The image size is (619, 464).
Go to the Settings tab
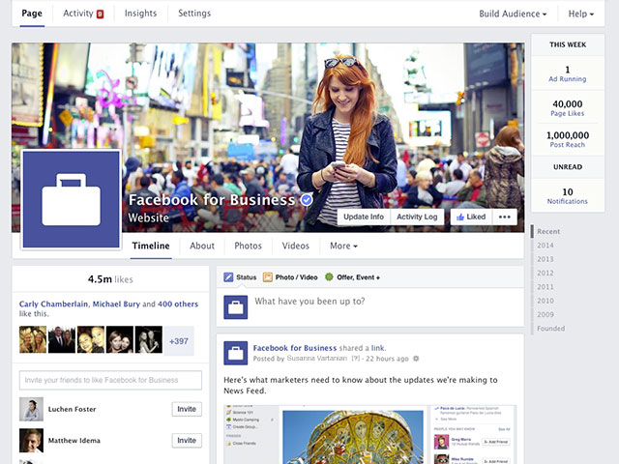(194, 14)
